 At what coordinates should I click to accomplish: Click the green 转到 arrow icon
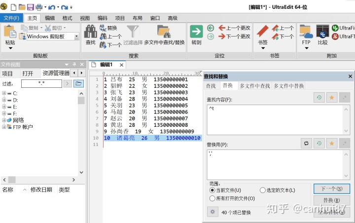tap(196, 32)
